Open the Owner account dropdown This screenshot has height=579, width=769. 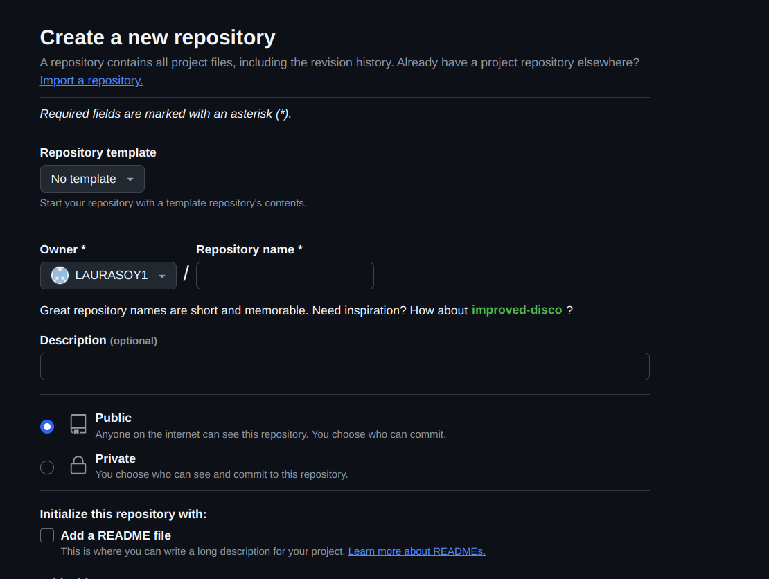(x=108, y=275)
